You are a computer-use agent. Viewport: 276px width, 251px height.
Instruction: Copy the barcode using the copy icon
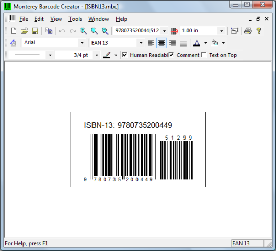pyautogui.click(x=49, y=31)
